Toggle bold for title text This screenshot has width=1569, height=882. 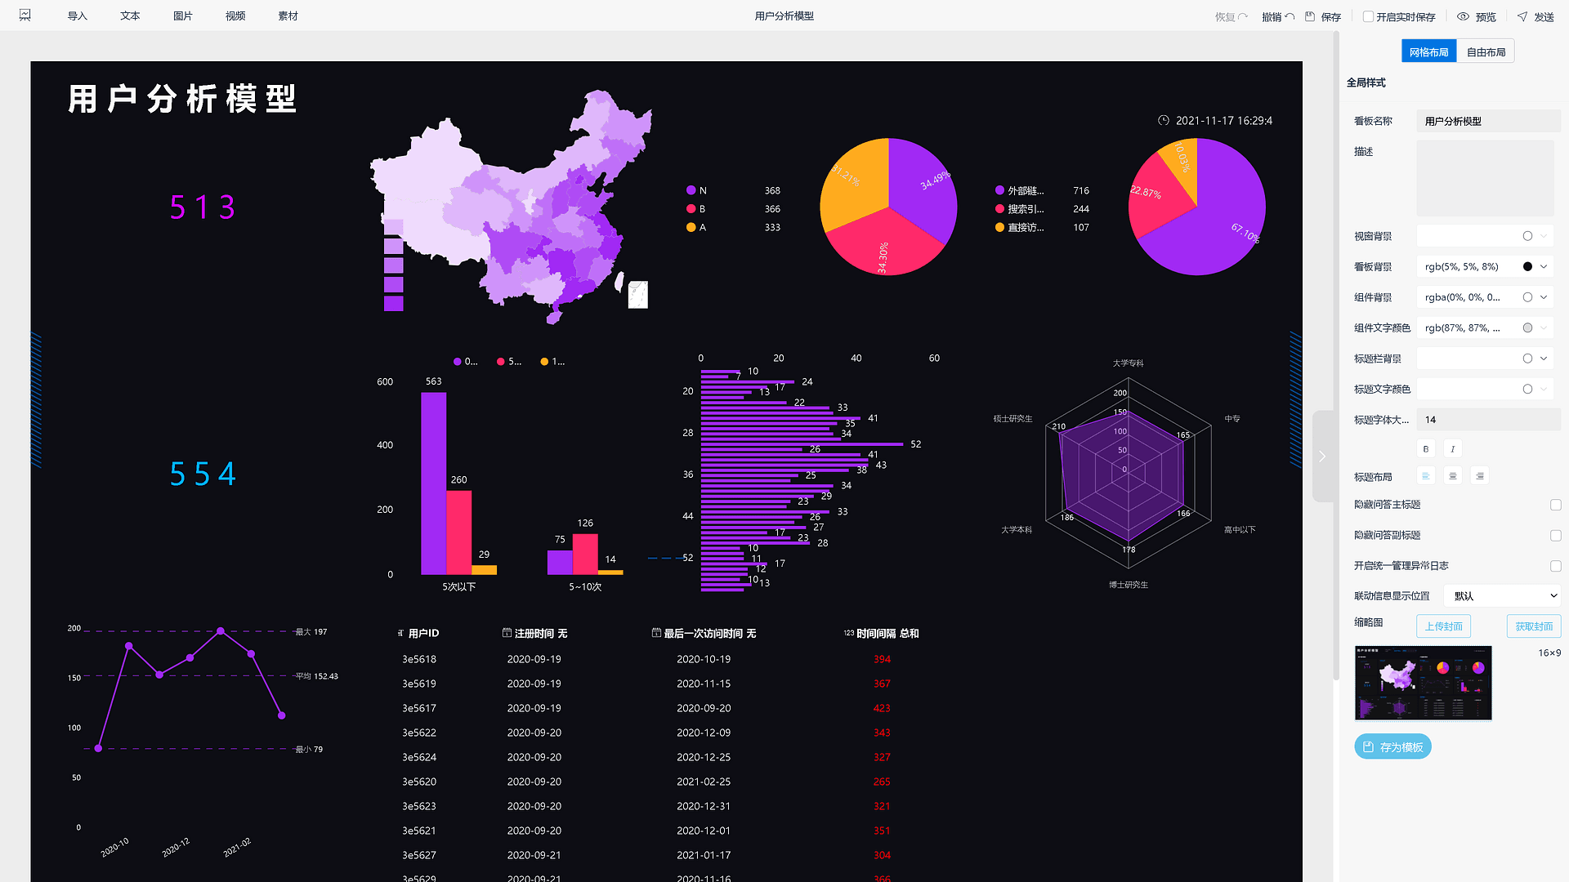[1426, 449]
